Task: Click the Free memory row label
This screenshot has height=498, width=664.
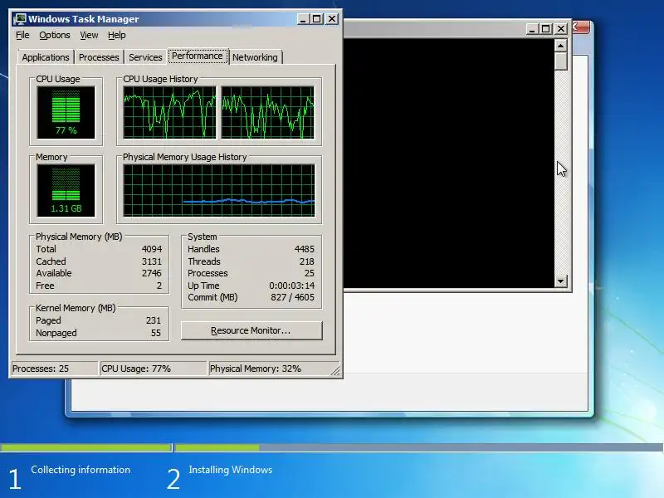Action: pos(45,286)
